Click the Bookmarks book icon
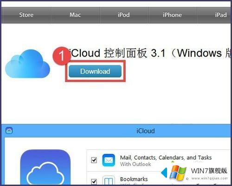This screenshot has width=232, height=186. pos(109,180)
